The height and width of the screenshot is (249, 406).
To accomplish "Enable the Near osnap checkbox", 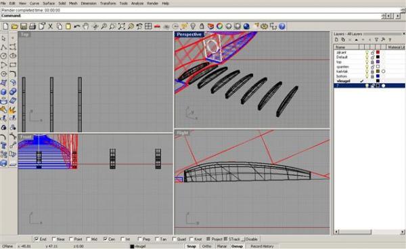I will [54, 239].
